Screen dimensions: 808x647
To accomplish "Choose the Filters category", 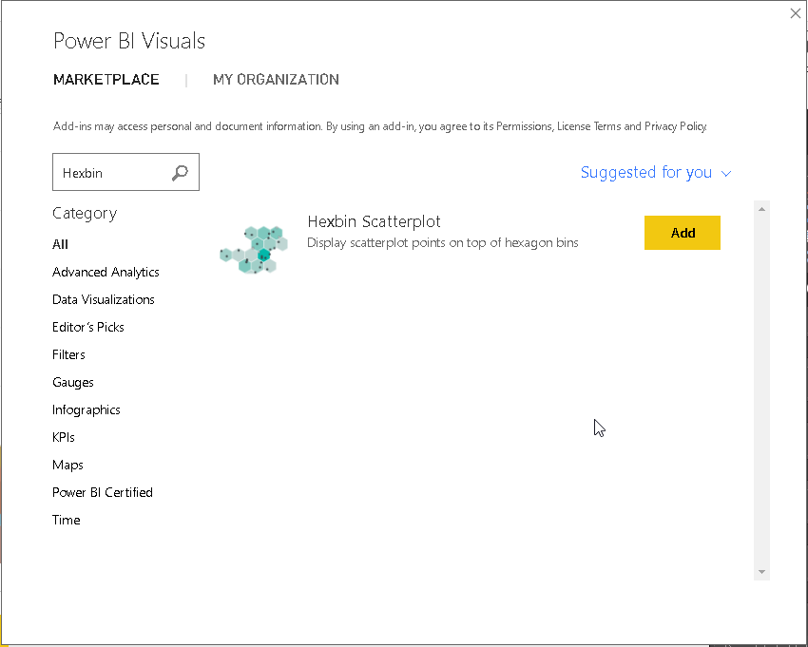I will click(x=68, y=354).
